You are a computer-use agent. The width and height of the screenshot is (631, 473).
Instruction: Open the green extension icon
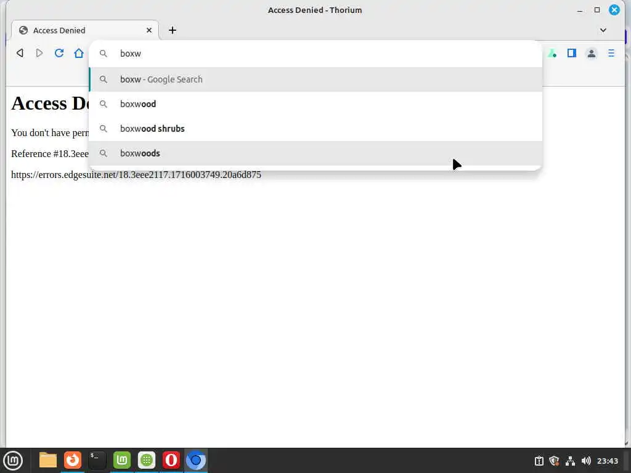tap(553, 53)
